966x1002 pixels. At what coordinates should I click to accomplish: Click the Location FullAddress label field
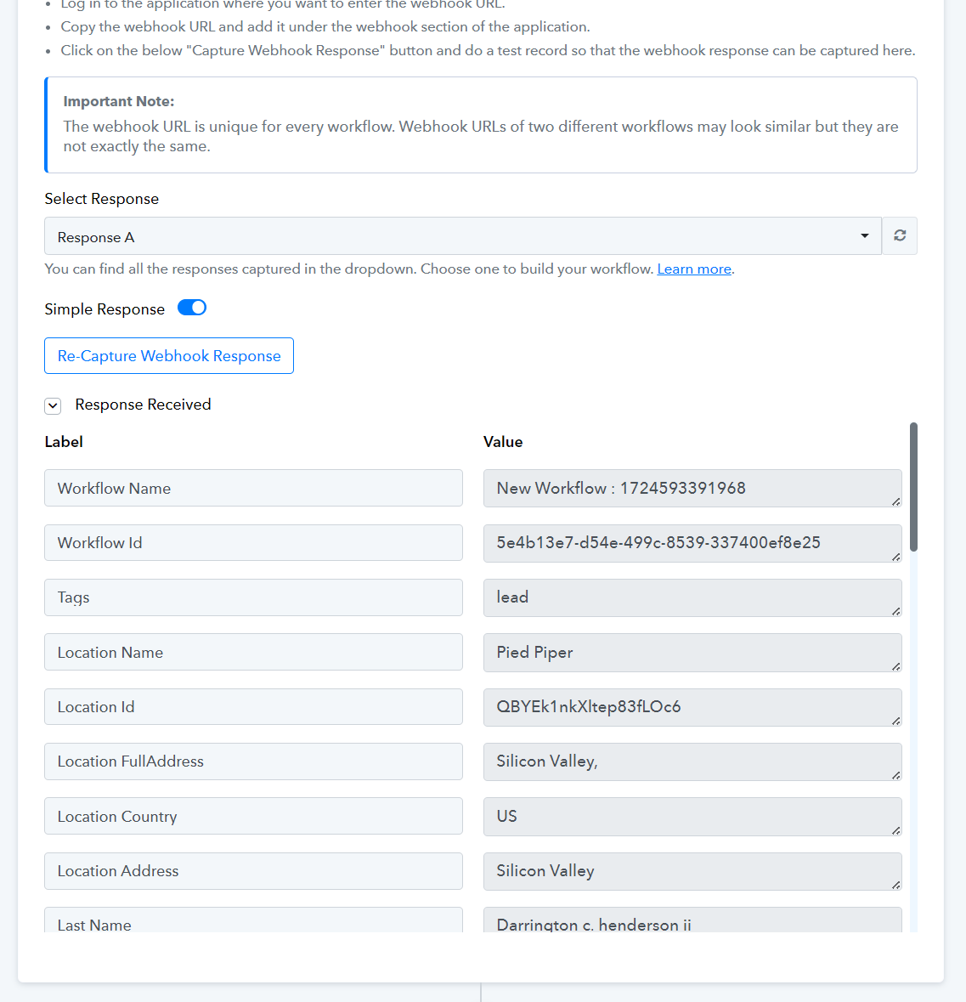tap(254, 761)
